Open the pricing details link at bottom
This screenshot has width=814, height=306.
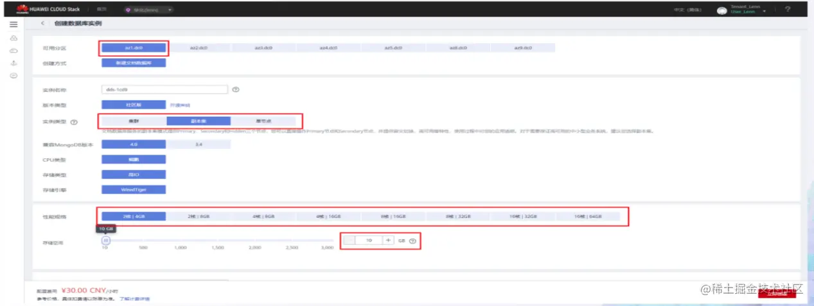134,299
